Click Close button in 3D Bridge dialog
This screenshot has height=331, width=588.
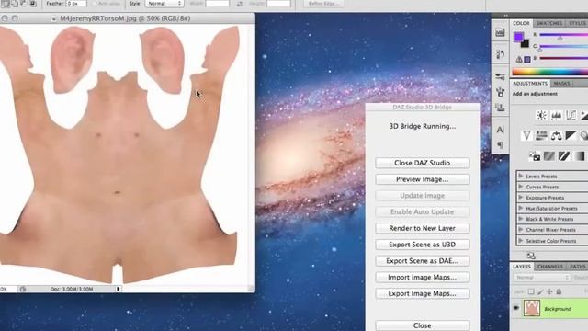coord(423,325)
